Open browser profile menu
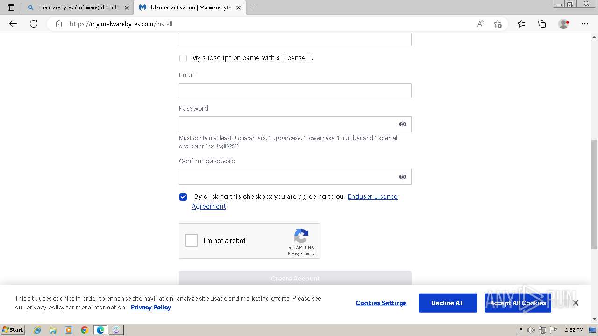The height and width of the screenshot is (336, 598). pos(564,24)
